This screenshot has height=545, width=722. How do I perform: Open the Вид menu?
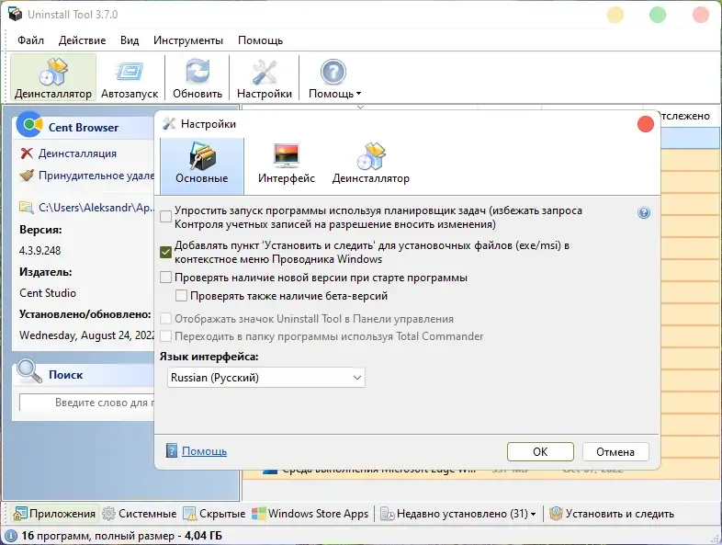(130, 40)
